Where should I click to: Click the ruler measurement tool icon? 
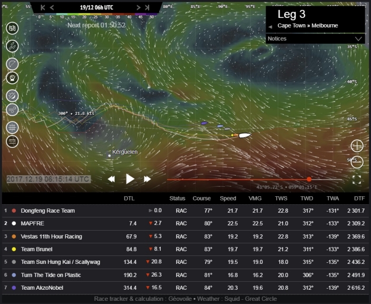(12, 141)
